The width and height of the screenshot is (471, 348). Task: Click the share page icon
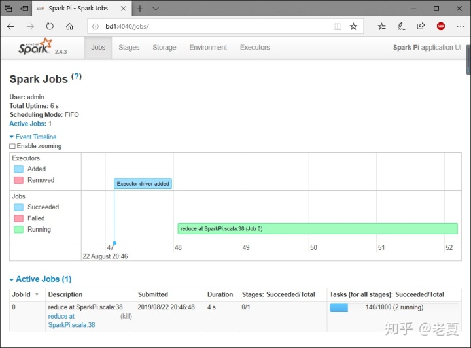pos(421,26)
